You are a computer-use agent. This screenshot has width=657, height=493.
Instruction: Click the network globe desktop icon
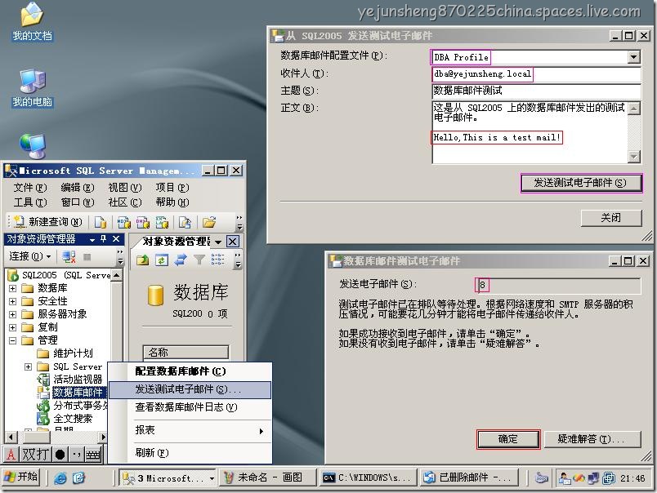(x=32, y=146)
